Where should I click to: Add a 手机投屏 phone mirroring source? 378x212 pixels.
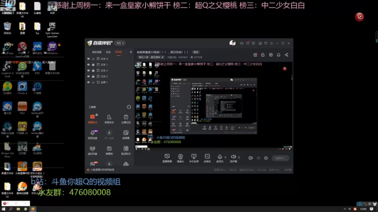pyautogui.click(x=194, y=158)
